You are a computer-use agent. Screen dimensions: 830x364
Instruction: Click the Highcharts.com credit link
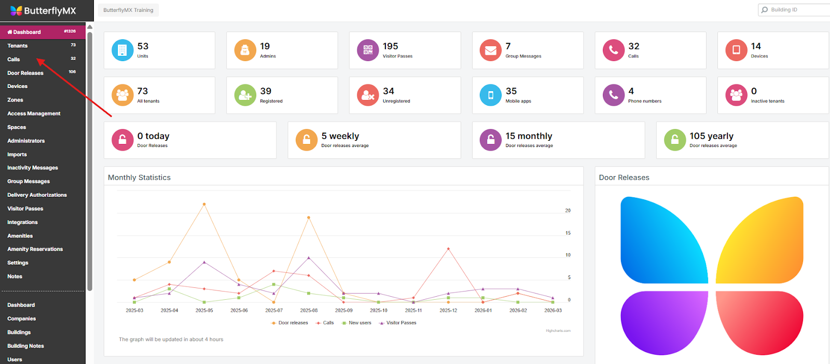tap(558, 331)
